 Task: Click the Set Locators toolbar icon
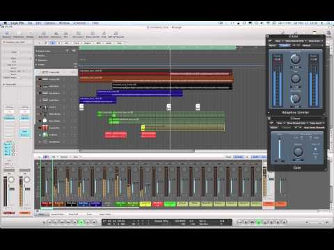[79, 34]
